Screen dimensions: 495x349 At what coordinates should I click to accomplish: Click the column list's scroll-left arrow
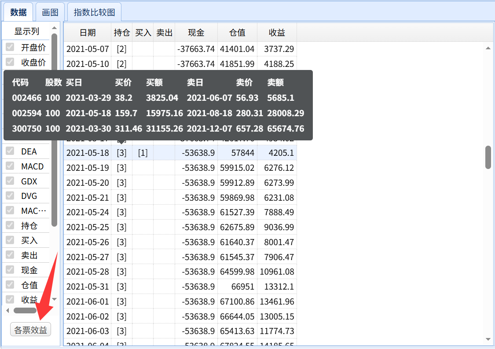tap(7, 310)
